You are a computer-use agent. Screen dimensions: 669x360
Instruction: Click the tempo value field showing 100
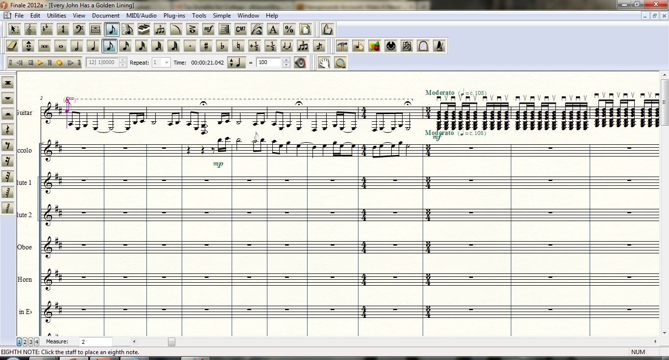[x=269, y=63]
